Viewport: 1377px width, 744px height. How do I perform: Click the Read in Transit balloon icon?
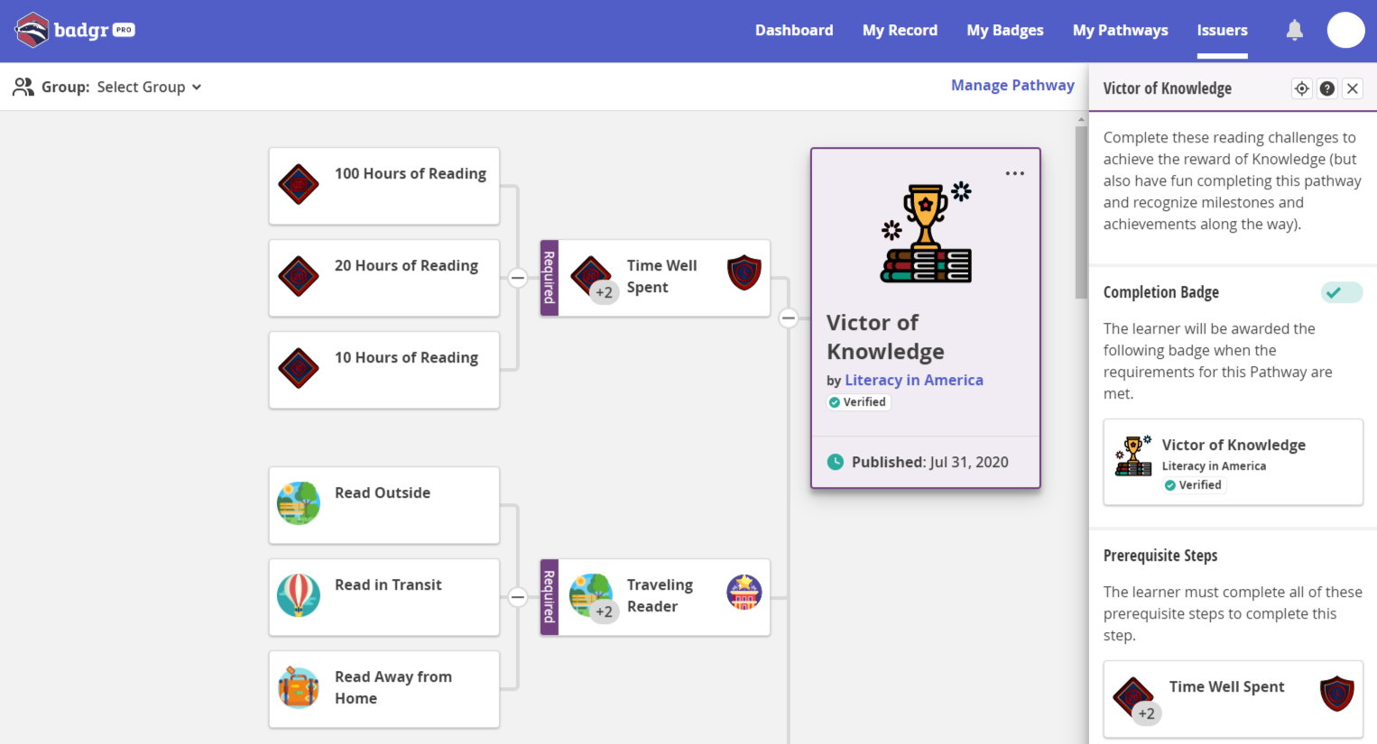(x=299, y=595)
